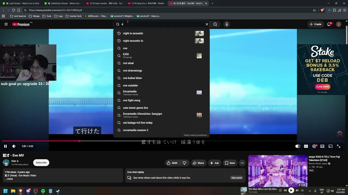Open account avatar menu
Viewport: 348px width, 195px height.
[338, 24]
